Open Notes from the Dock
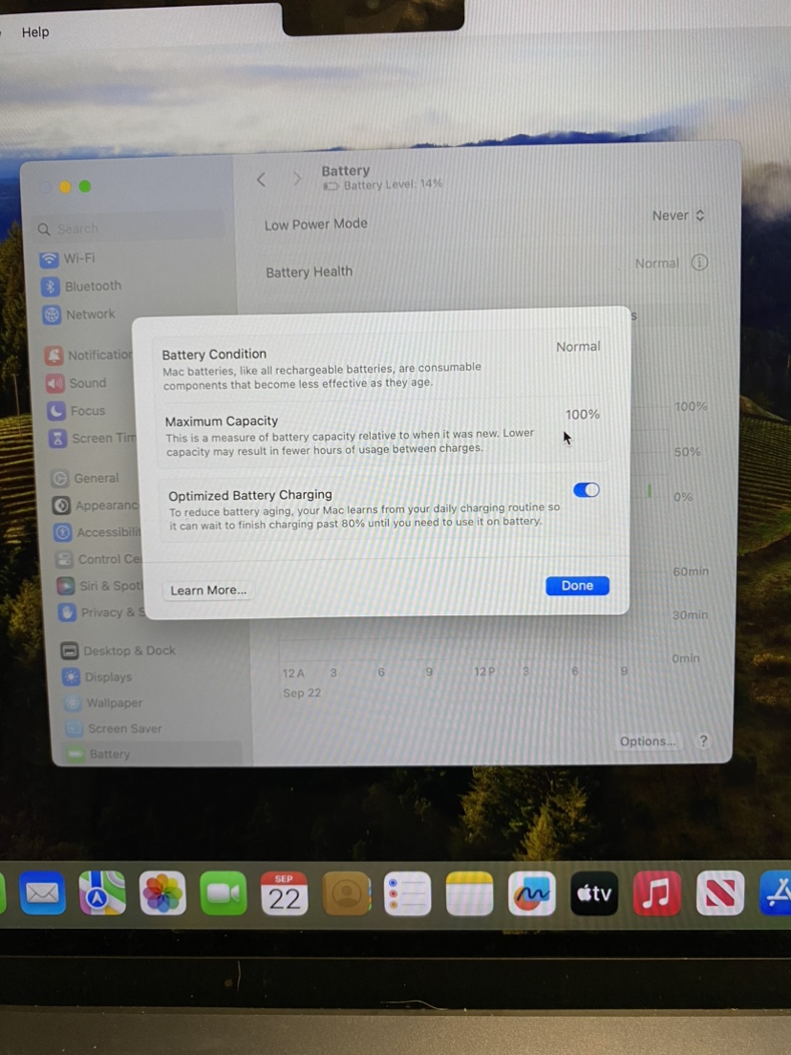The width and height of the screenshot is (791, 1055). tap(469, 893)
